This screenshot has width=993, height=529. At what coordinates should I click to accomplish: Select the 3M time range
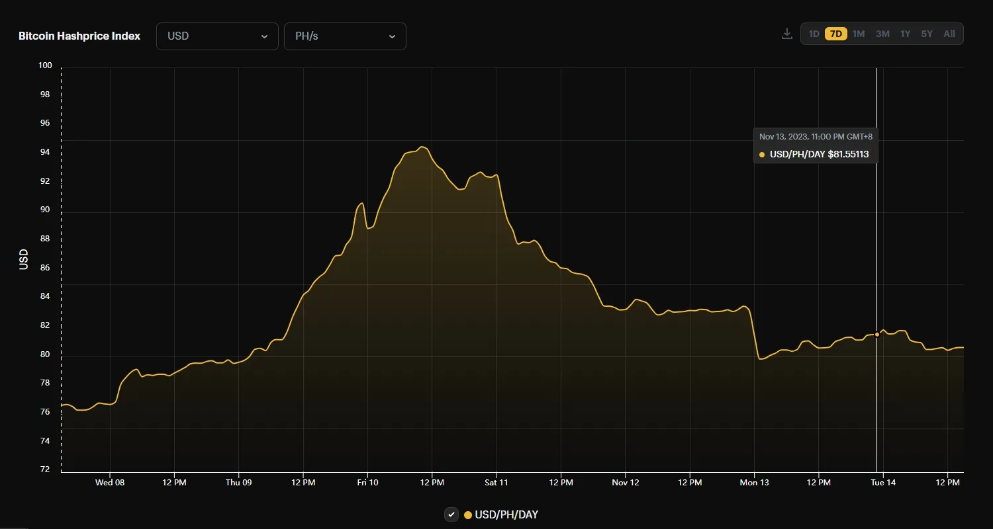pyautogui.click(x=881, y=33)
